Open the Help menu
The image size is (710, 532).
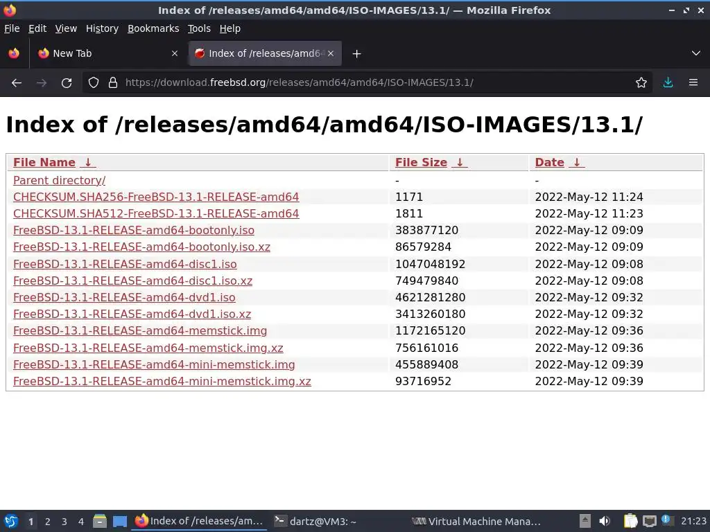tap(230, 28)
